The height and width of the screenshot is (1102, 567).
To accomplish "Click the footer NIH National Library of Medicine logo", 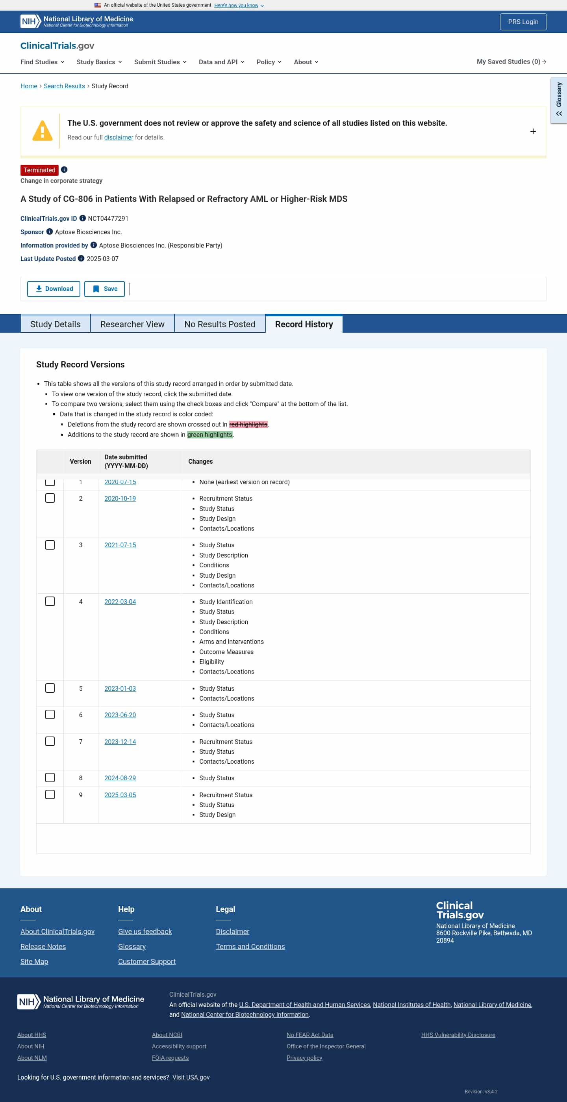I will 81,1001.
